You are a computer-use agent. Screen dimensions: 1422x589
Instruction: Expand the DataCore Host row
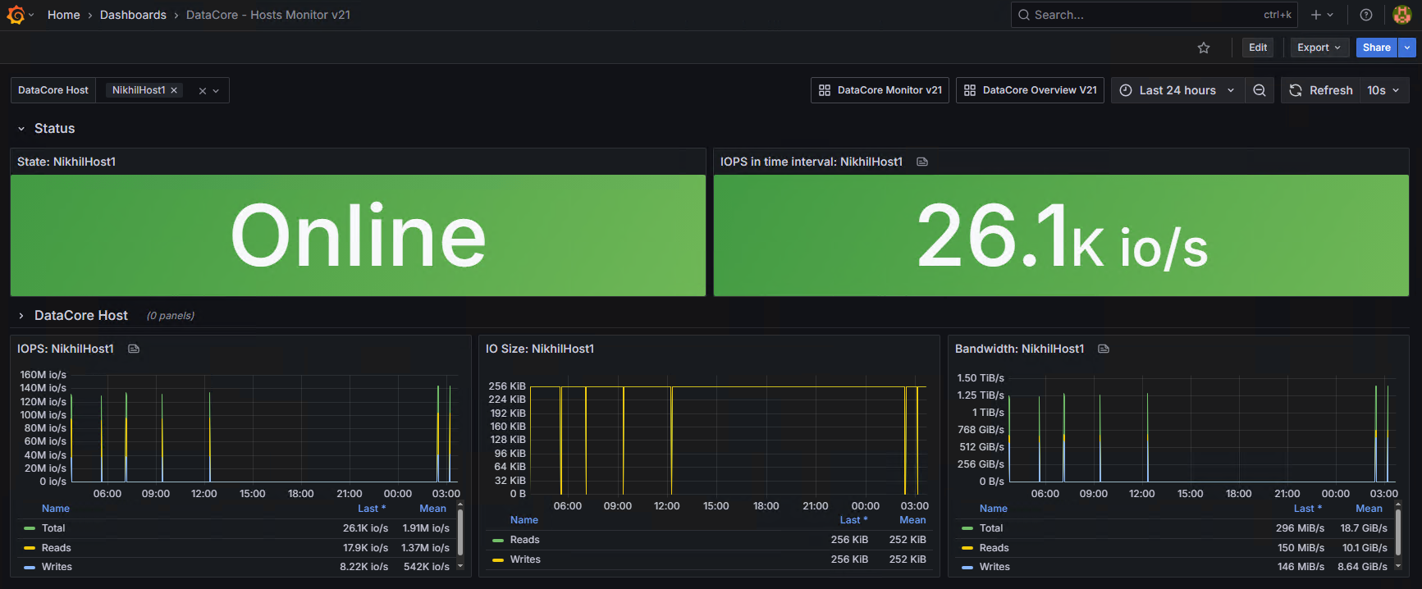tap(80, 315)
